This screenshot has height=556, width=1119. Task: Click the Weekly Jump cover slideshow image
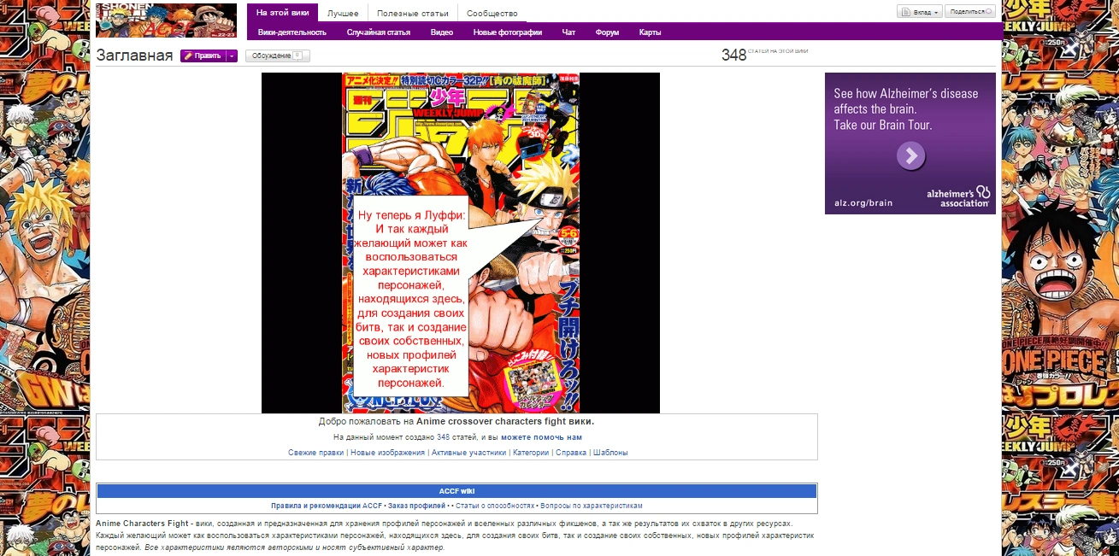[461, 243]
